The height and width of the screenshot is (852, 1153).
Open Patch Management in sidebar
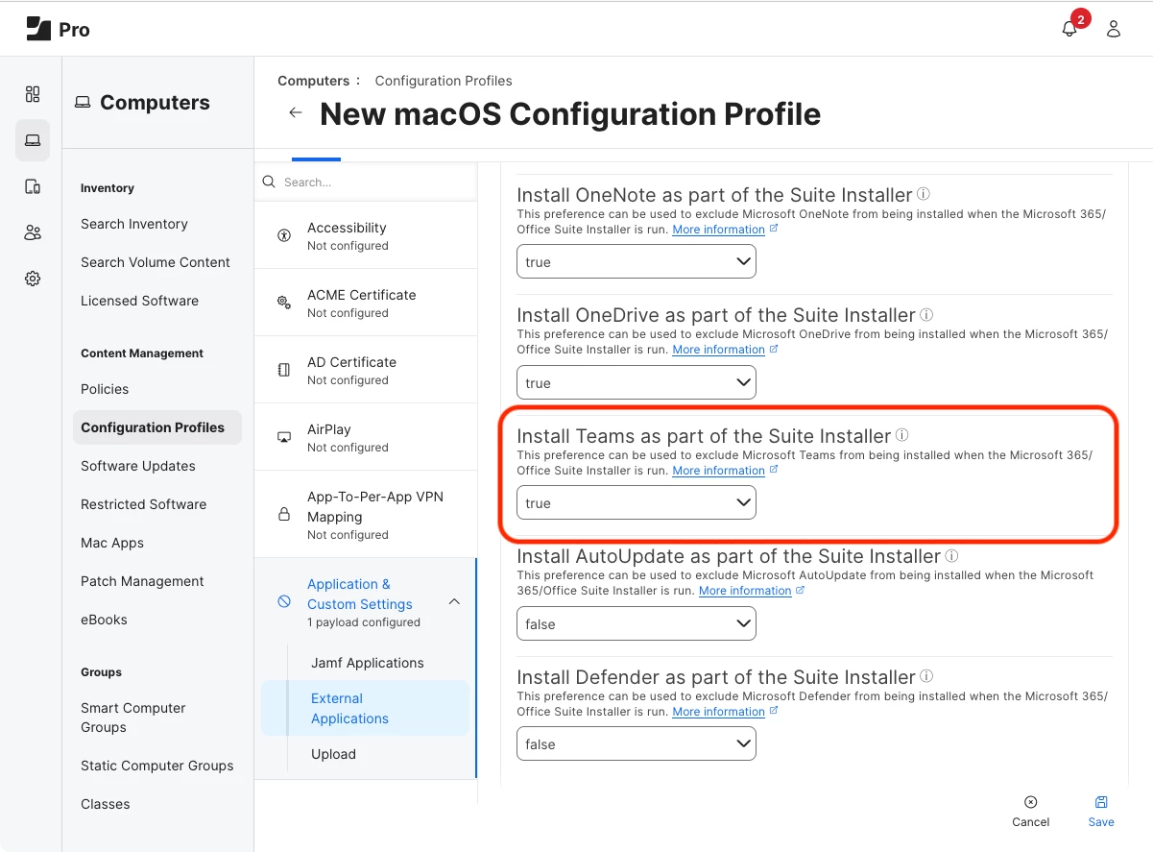pos(142,581)
